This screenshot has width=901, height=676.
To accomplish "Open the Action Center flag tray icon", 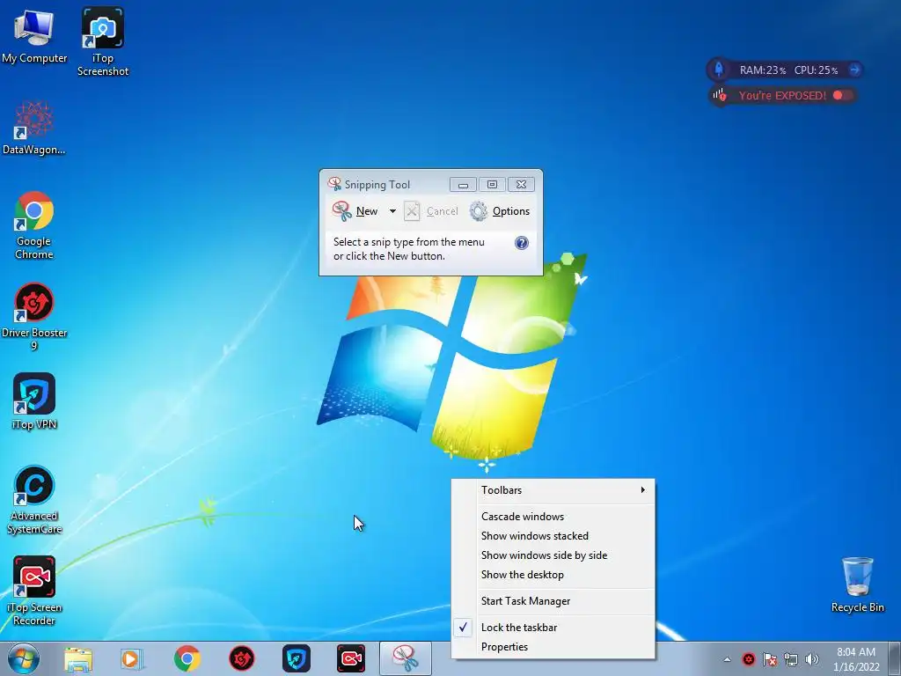I will [x=770, y=659].
